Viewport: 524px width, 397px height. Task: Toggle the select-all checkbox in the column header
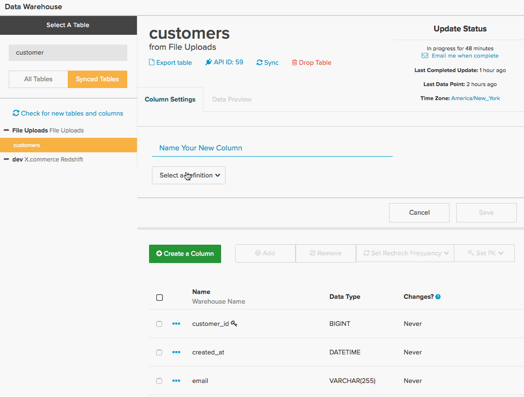coord(160,297)
